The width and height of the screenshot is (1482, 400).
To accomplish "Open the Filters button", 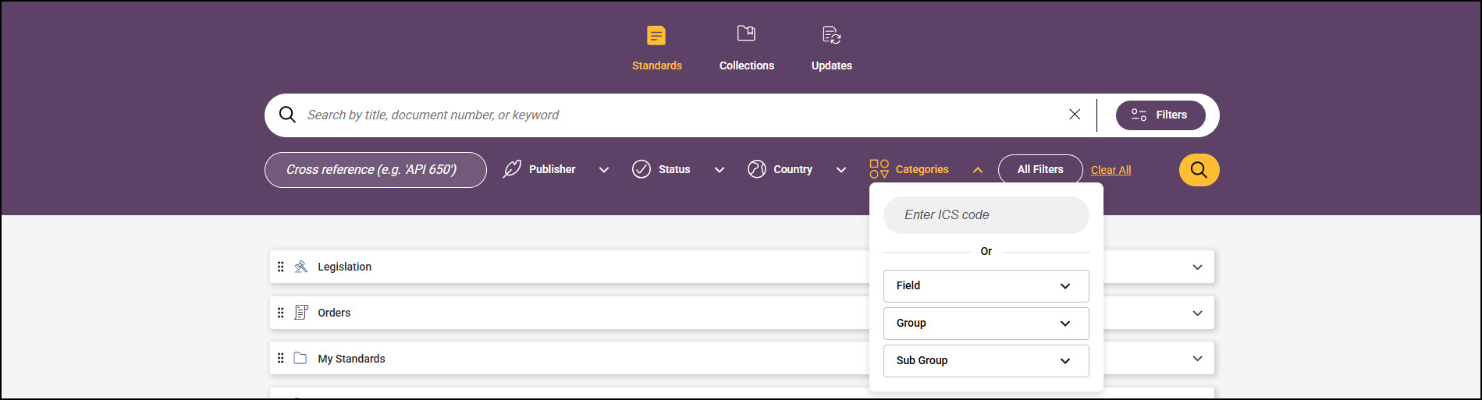I will coord(1160,115).
